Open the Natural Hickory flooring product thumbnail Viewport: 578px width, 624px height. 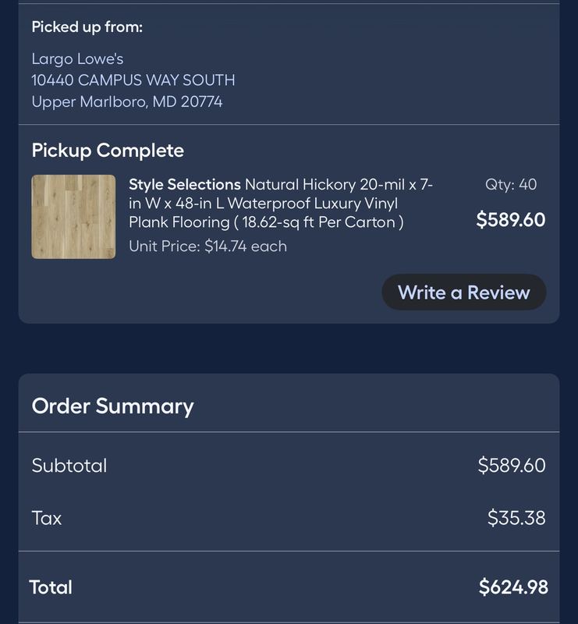tap(73, 217)
